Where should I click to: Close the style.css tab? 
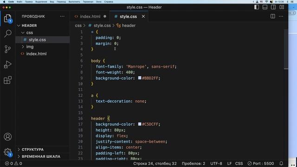143,17
